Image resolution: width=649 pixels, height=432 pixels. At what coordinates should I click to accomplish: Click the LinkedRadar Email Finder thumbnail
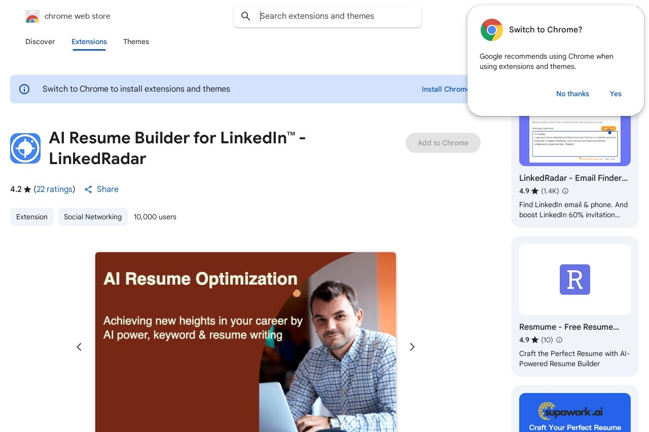[x=575, y=141]
